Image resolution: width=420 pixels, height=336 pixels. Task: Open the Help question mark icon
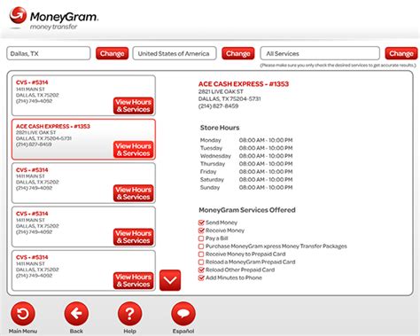(129, 314)
